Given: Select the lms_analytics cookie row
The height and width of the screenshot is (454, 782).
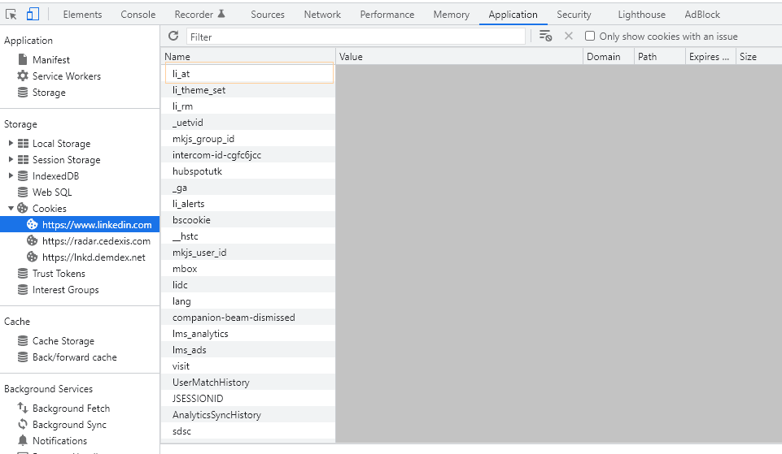Looking at the screenshot, I should 248,334.
